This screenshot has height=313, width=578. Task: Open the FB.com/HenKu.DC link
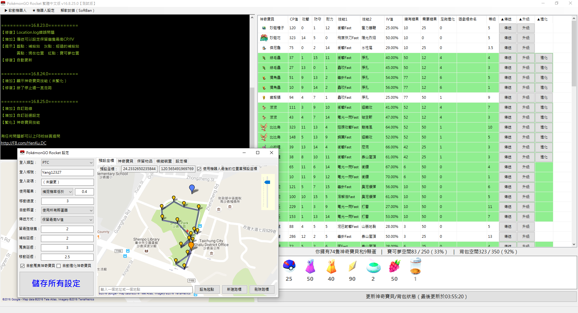point(24,143)
